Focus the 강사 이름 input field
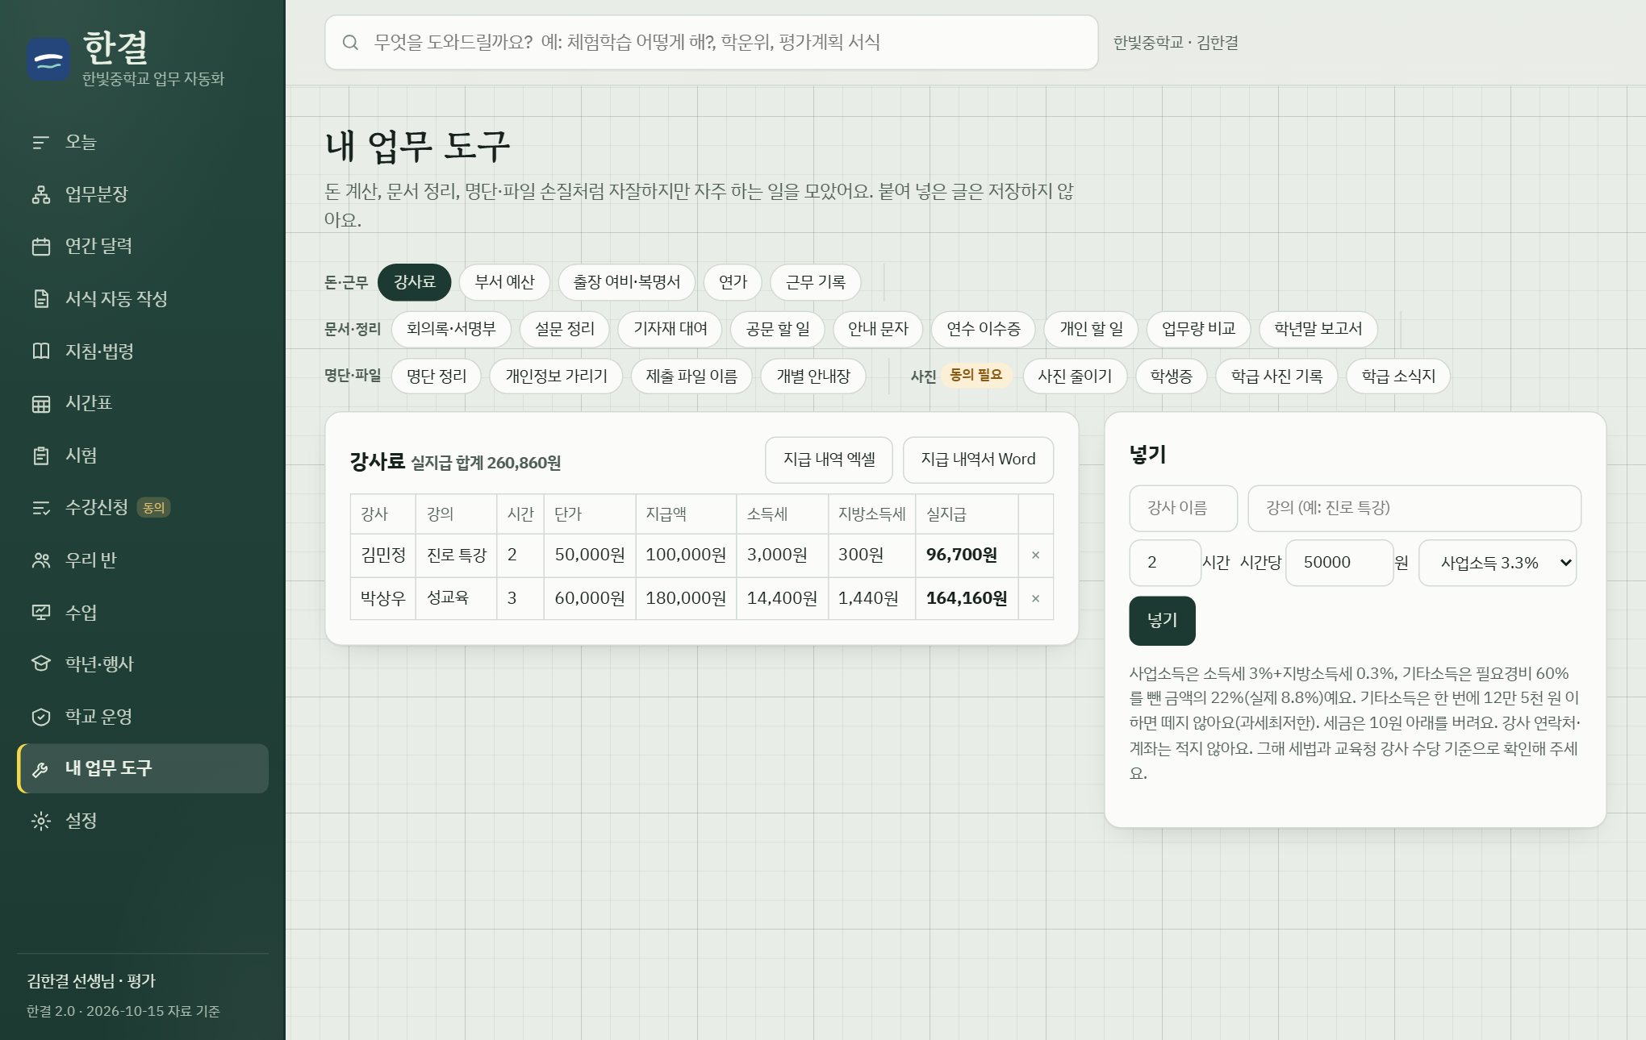The height and width of the screenshot is (1040, 1646). (1183, 509)
